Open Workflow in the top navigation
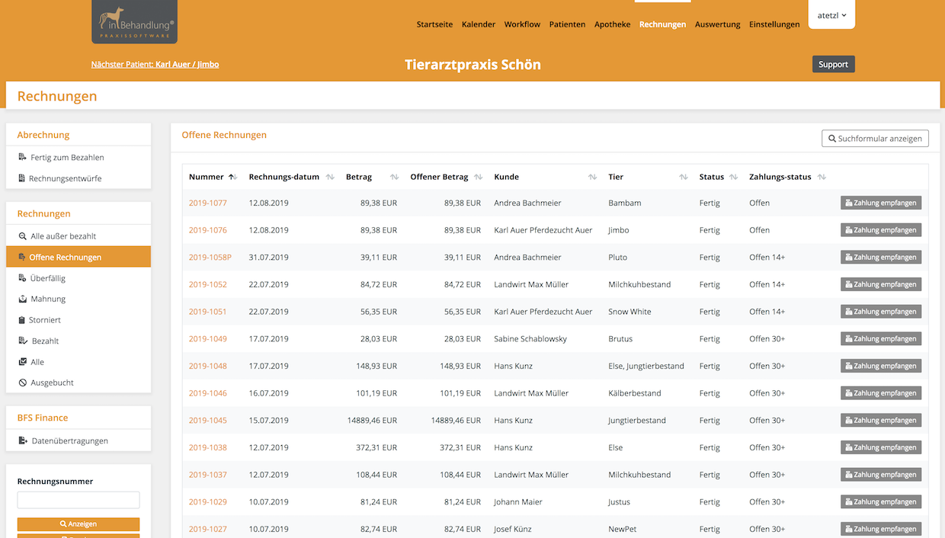The width and height of the screenshot is (945, 538). click(522, 24)
